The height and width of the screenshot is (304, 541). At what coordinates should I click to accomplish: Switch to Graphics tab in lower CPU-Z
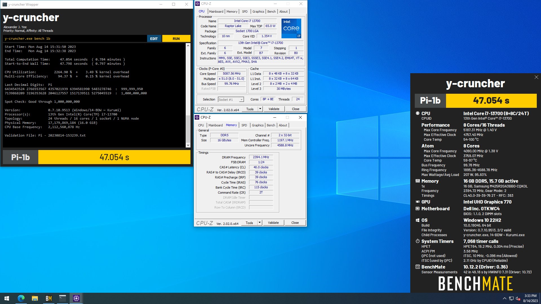pyautogui.click(x=258, y=125)
